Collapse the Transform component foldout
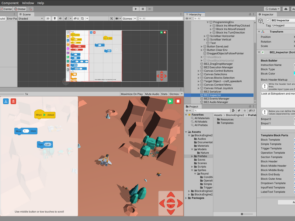The height and width of the screenshot is (221, 295). (259, 32)
